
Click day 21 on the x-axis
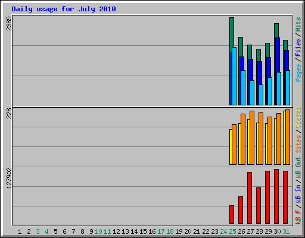tap(197, 231)
